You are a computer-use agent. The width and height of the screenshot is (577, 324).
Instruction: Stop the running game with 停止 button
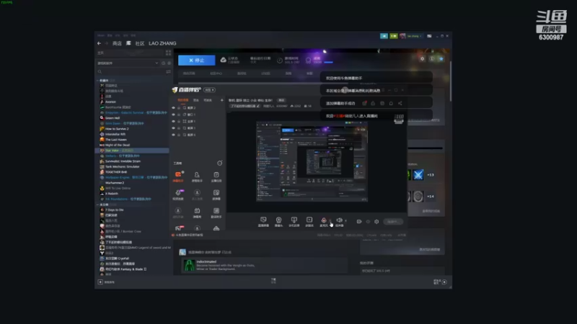196,60
